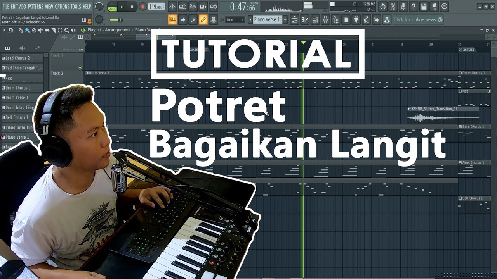This screenshot has height=279, width=497.
Task: Select the pencil draw tool
Action: coord(21,30)
